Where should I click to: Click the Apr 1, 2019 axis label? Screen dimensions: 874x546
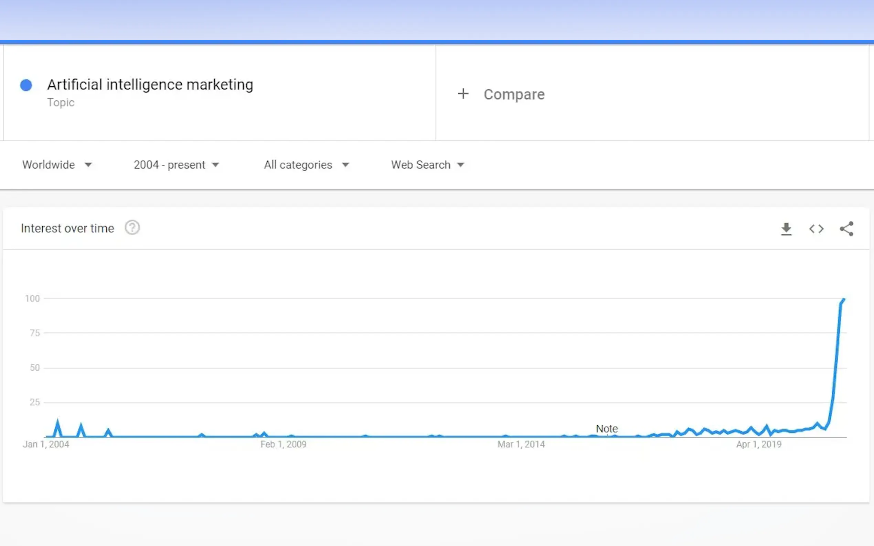point(759,445)
